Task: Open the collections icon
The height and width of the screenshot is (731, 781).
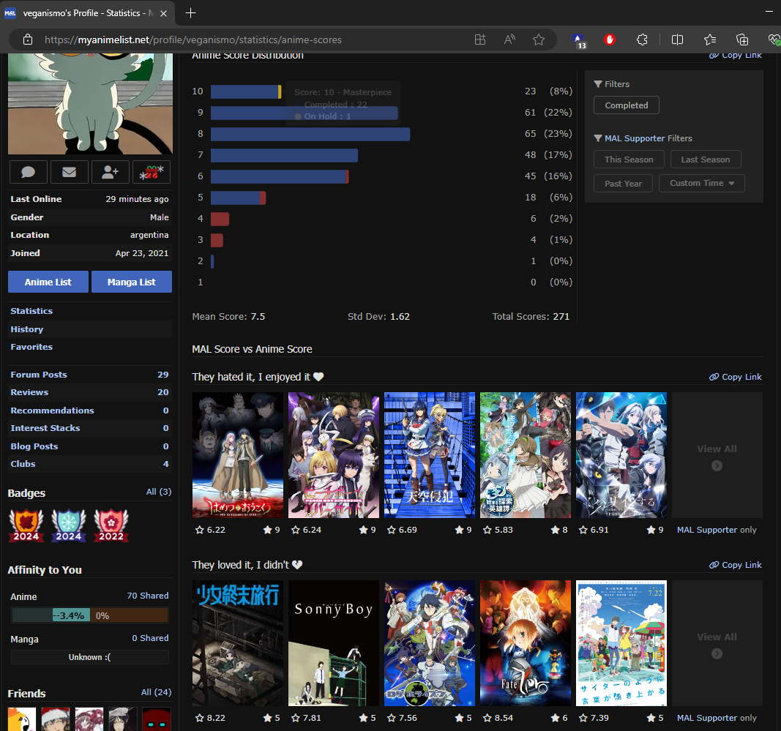Action: pos(742,40)
